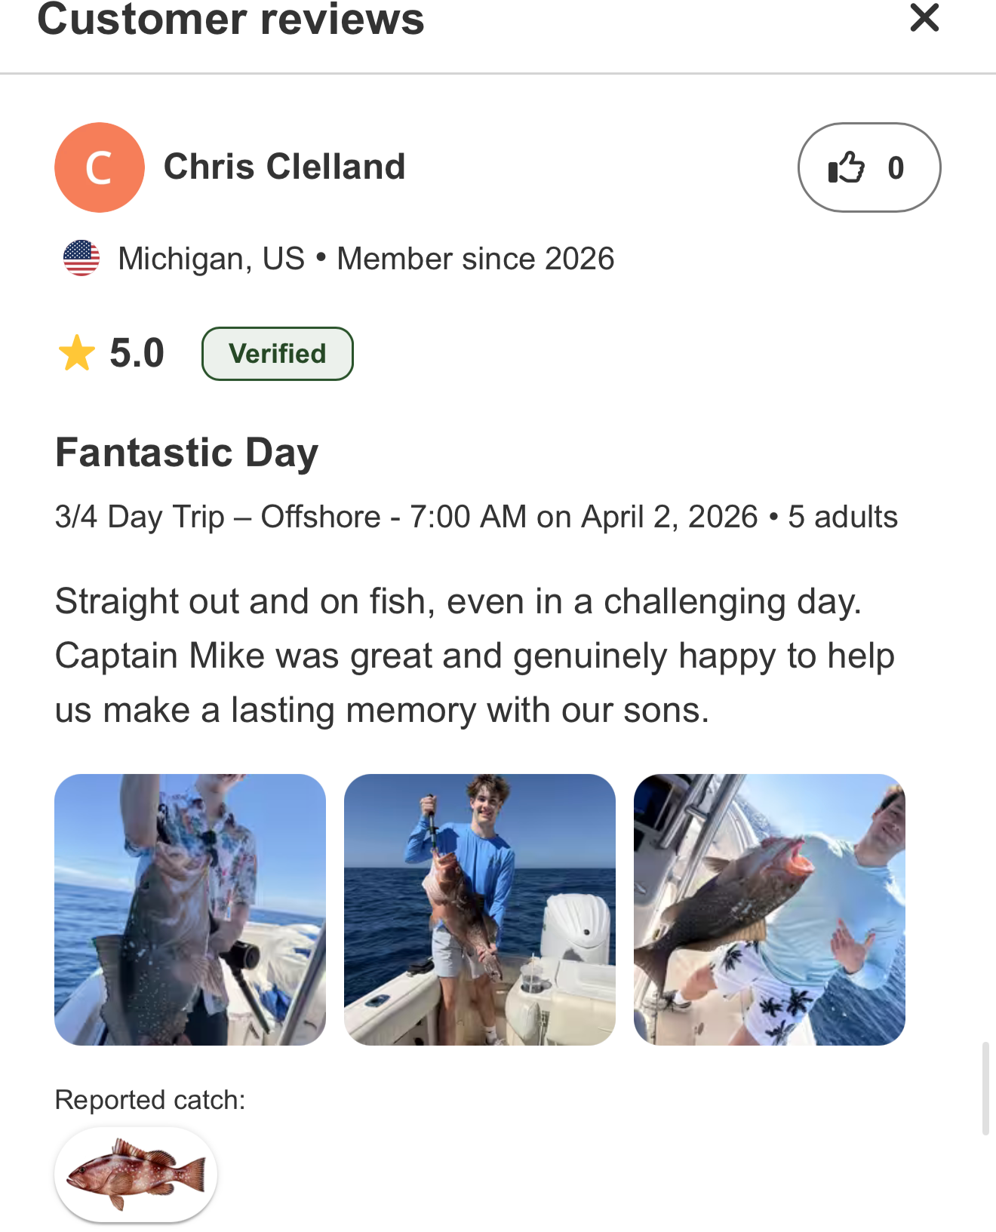The height and width of the screenshot is (1232, 996).
Task: Click the 3/4 Day Trip Offshore details line
Action: pos(476,518)
